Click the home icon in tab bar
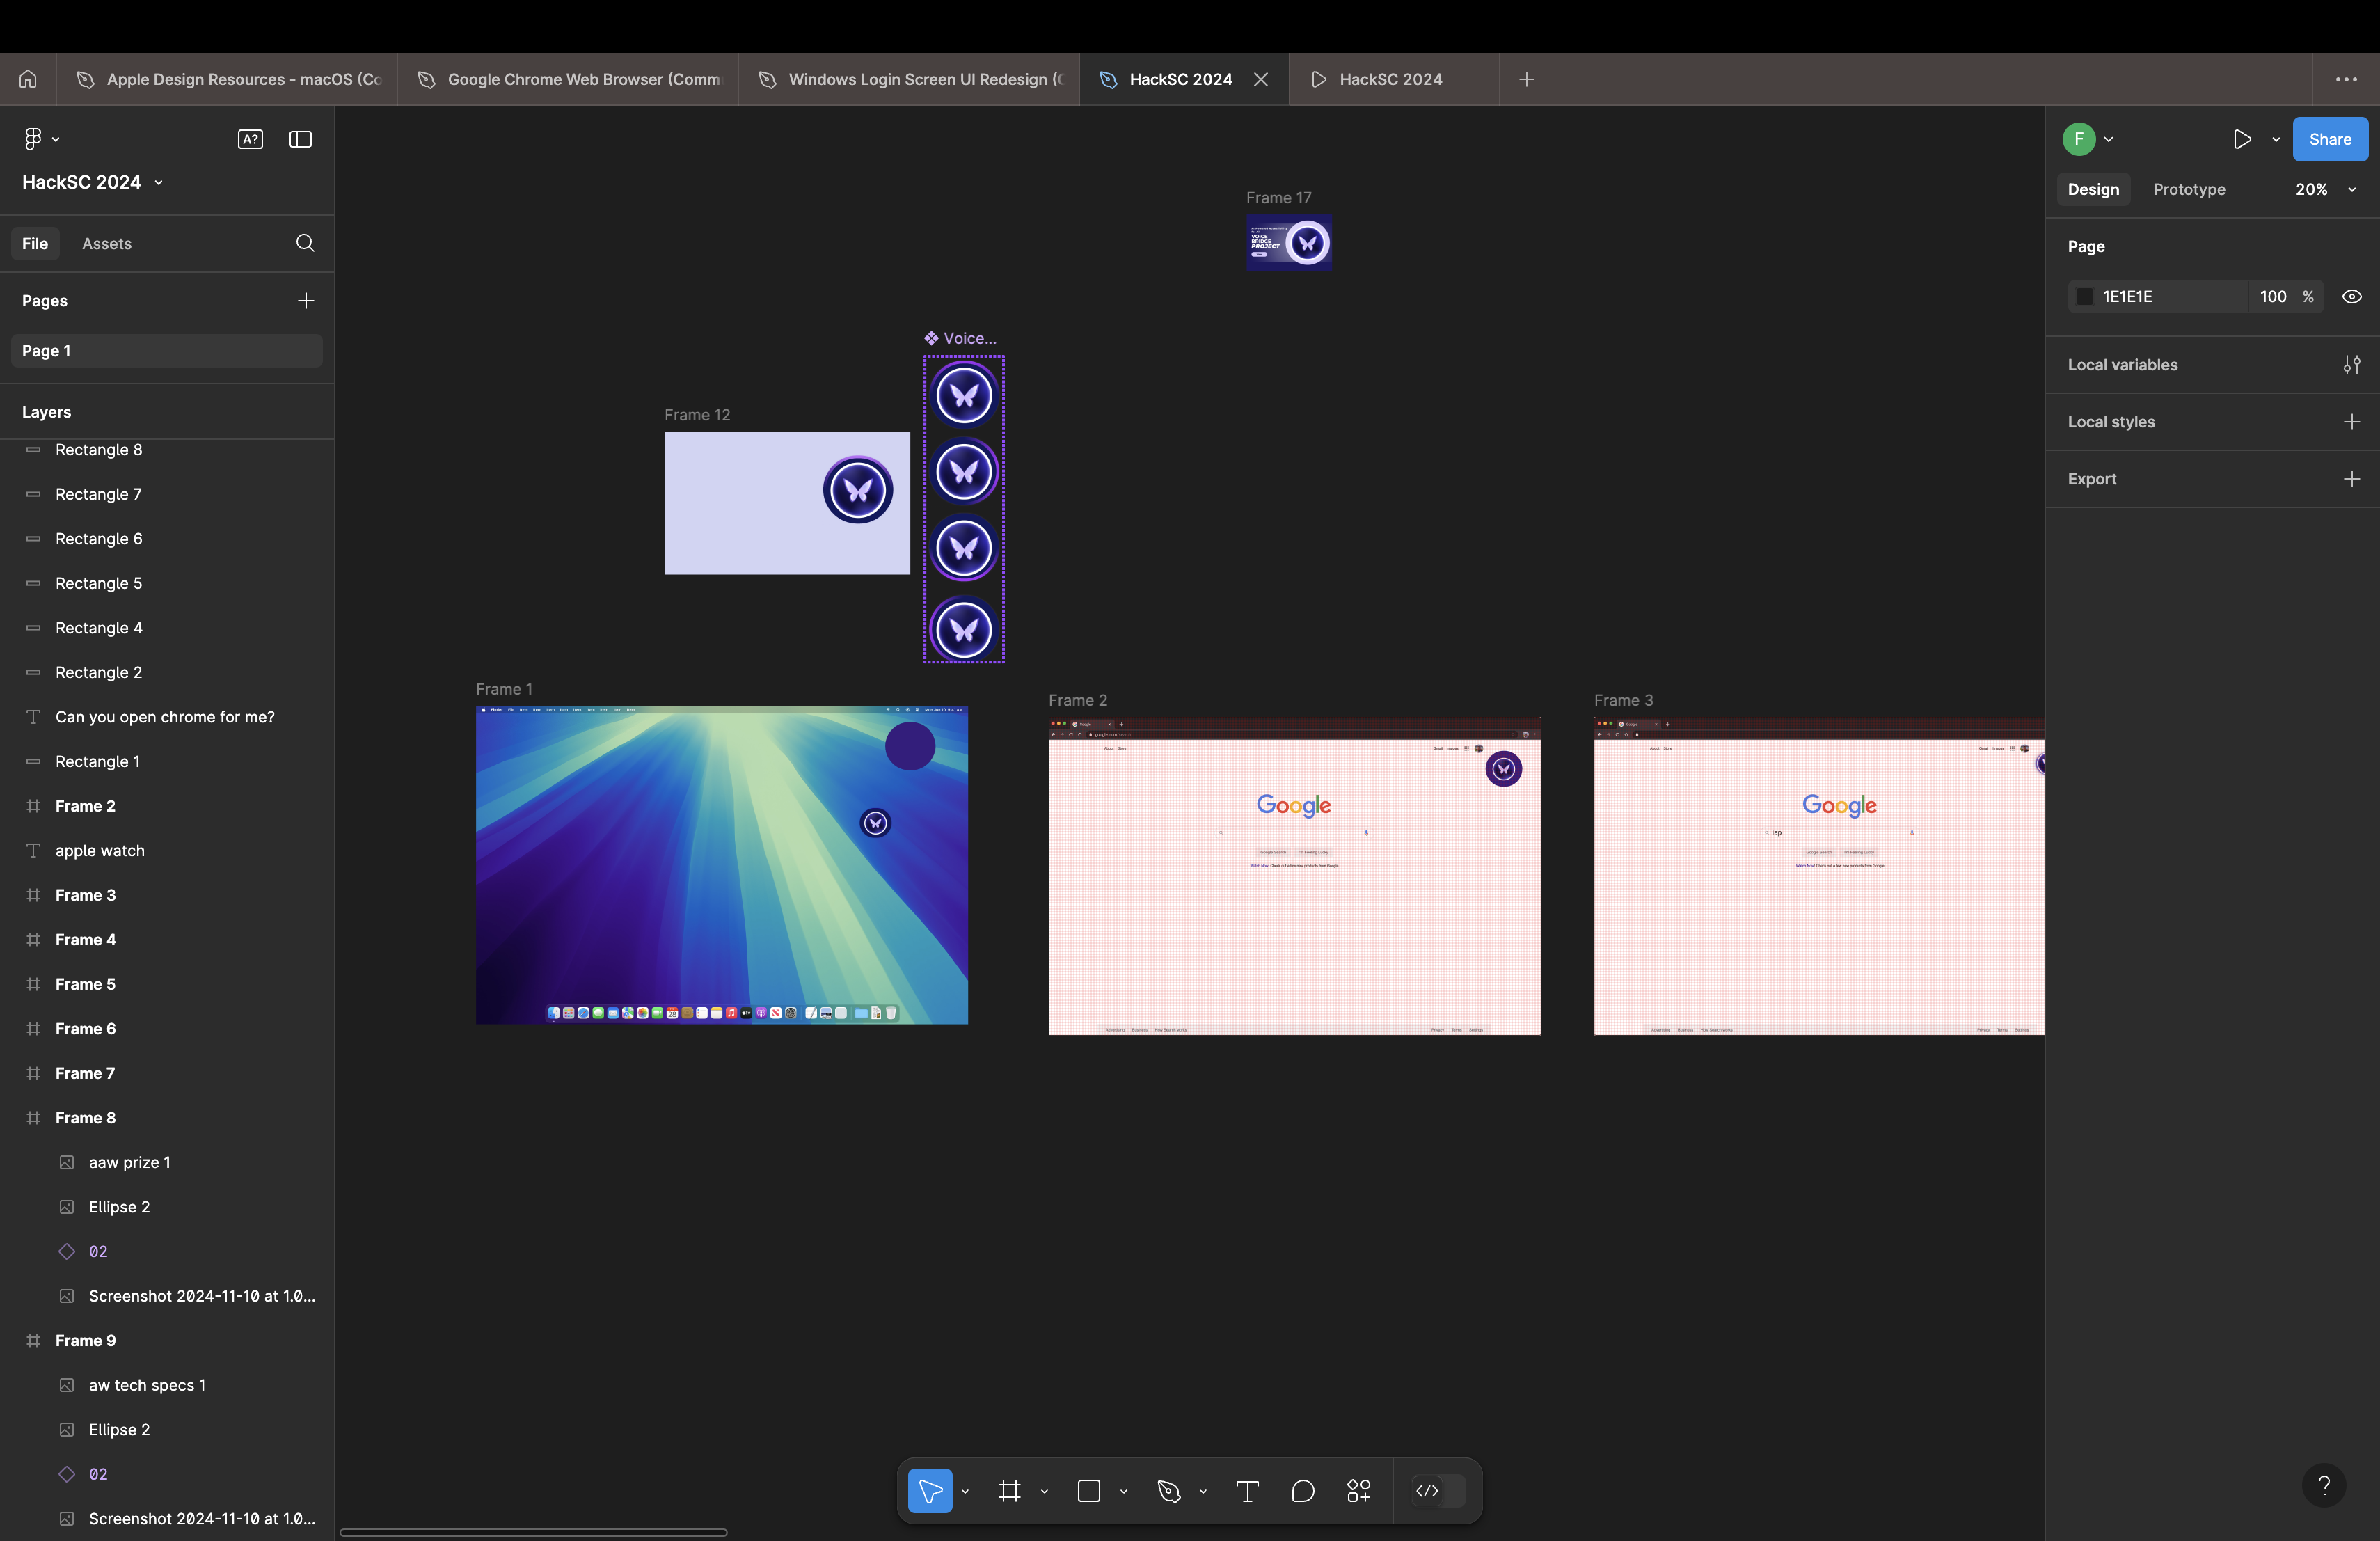 [28, 79]
